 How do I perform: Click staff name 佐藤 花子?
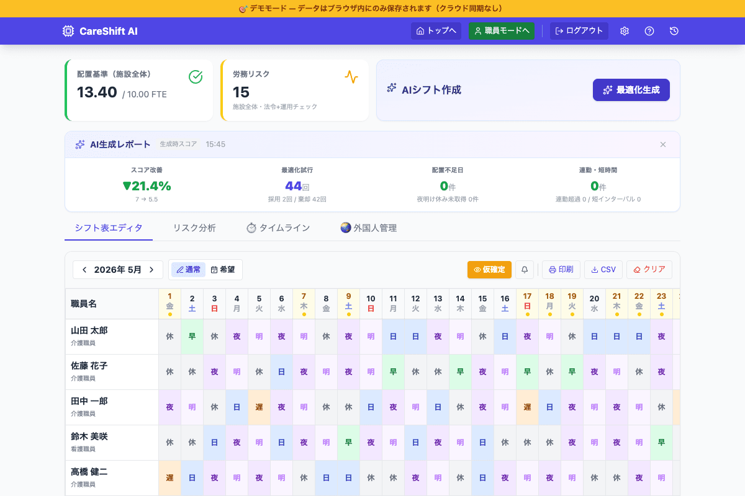pyautogui.click(x=89, y=366)
